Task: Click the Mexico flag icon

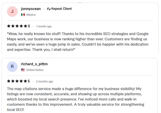Action: pyautogui.click(x=23, y=15)
